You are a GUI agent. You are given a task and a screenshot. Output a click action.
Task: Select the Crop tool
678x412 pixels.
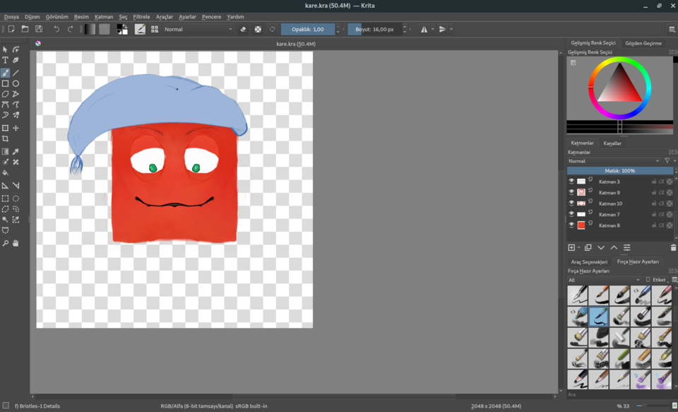coord(5,139)
